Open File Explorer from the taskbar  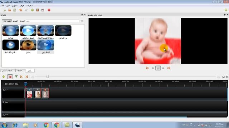(x=25, y=125)
